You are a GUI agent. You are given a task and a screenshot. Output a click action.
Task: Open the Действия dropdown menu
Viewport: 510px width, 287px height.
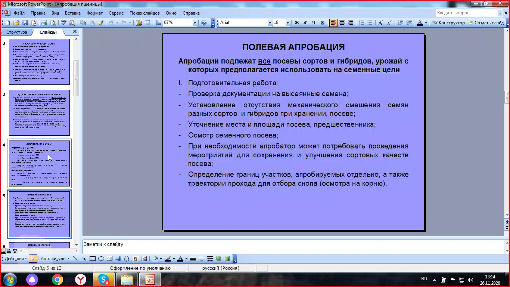tap(16, 259)
